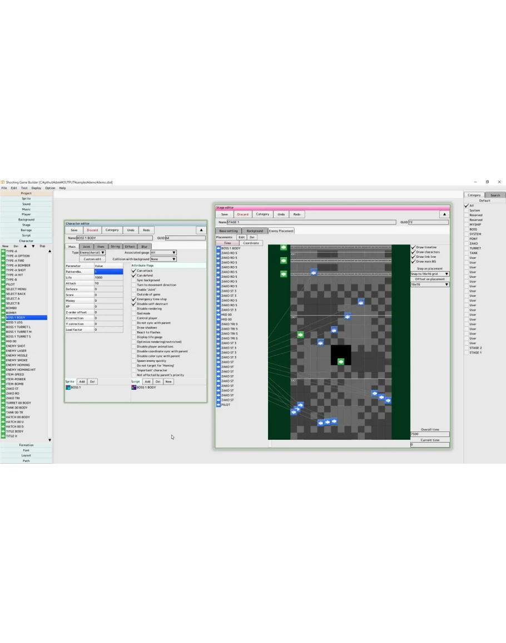The image size is (506, 643).
Task: Click move-up arrow in Character list toolbar
Action: pos(24,246)
